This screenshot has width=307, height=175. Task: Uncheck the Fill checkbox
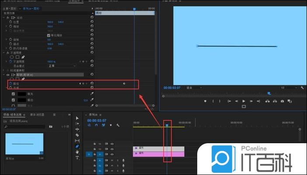coord(13,93)
